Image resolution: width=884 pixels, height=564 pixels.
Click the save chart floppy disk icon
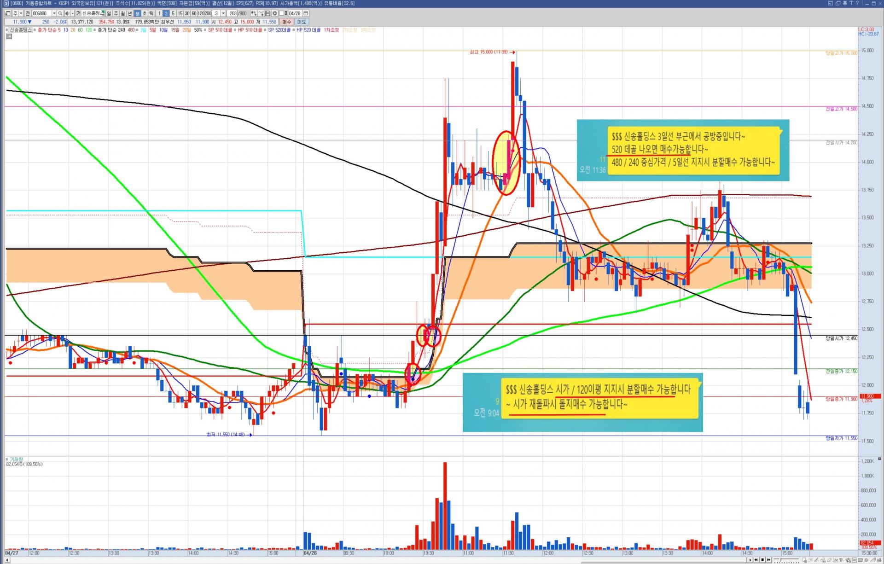[268, 13]
